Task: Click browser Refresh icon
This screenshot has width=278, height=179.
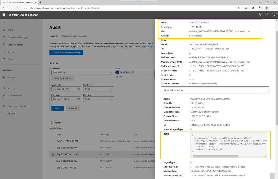Action: pos(18,8)
